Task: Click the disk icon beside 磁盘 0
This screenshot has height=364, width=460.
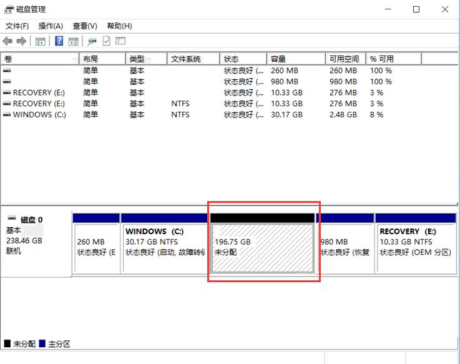Action: click(x=12, y=218)
